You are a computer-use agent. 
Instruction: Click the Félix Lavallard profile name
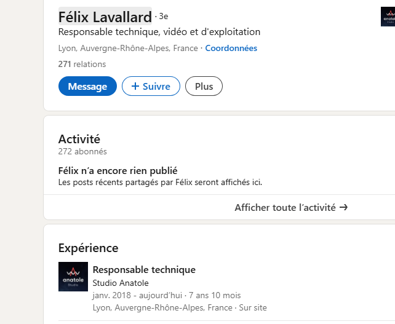[x=105, y=17]
